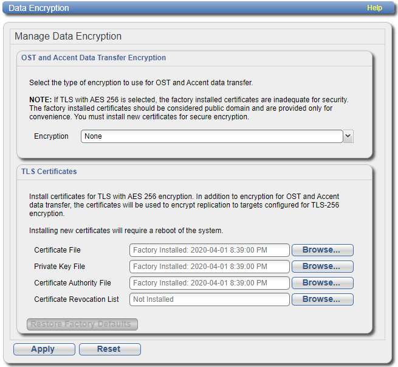Browse for the Certificate Authority File
Screen dimensions: 398x367
click(x=322, y=283)
